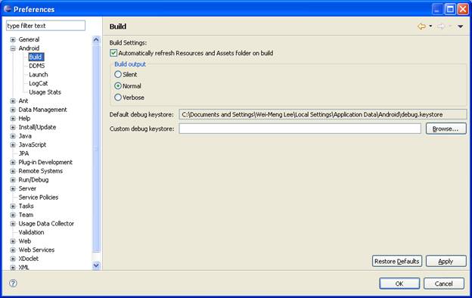The width and height of the screenshot is (472, 298).
Task: Select the Validation preference item
Action: pyautogui.click(x=31, y=232)
